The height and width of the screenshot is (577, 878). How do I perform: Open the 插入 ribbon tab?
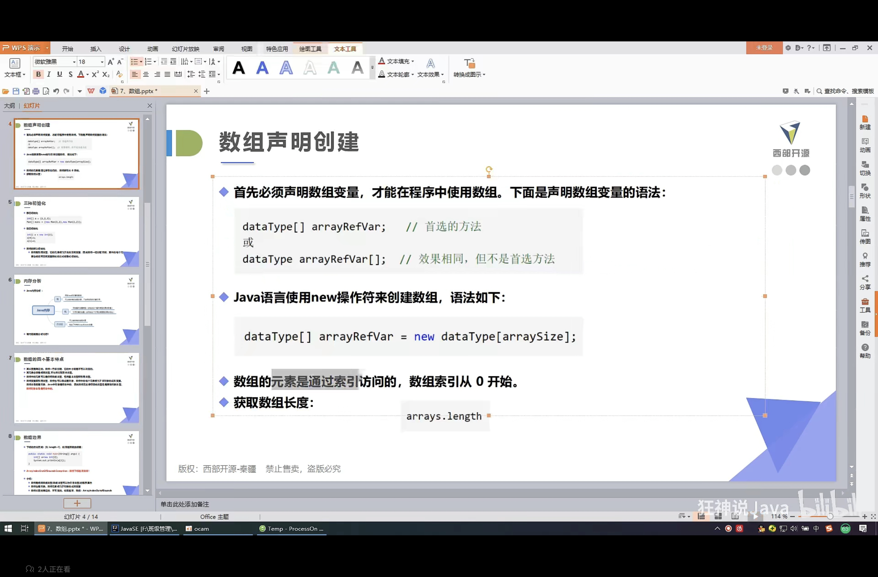coord(96,49)
